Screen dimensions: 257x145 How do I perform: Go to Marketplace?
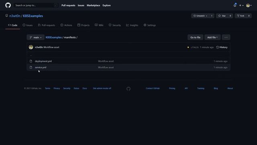point(93,5)
